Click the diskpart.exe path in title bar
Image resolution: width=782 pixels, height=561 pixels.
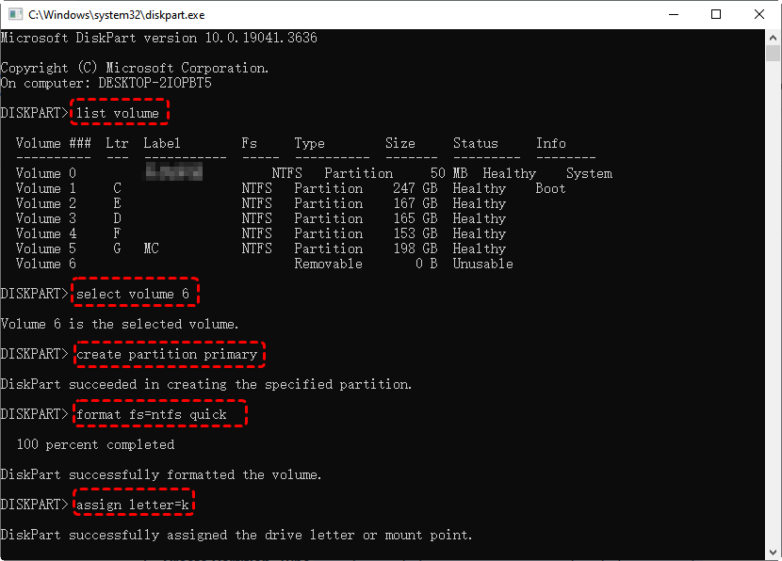tap(116, 15)
